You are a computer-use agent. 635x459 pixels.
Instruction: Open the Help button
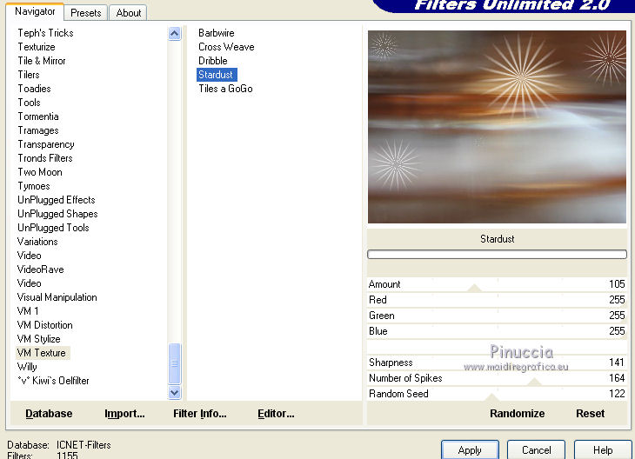[603, 450]
